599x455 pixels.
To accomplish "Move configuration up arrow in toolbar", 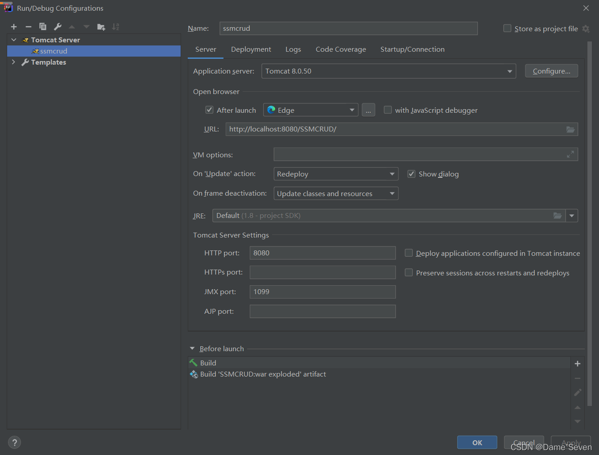I will (72, 27).
